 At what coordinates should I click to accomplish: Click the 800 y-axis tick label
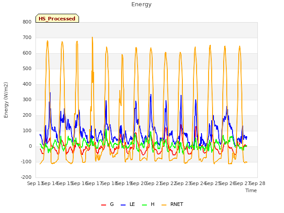tap(27, 22)
